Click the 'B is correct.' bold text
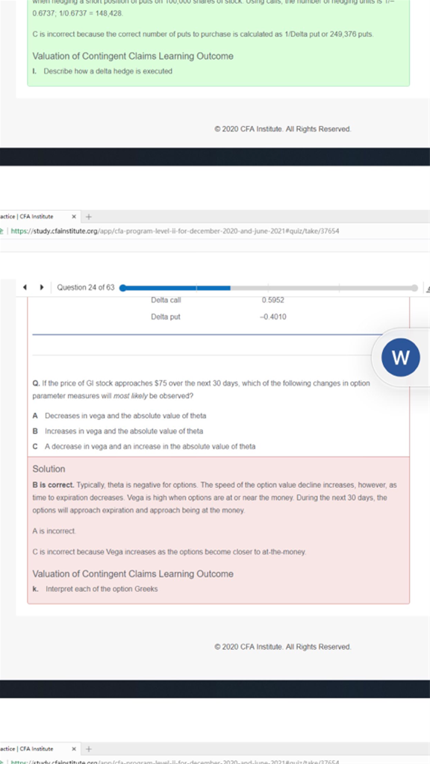This screenshot has width=430, height=764. (x=54, y=485)
